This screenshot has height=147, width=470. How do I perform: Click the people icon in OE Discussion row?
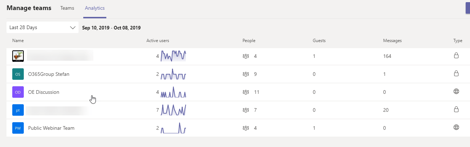(246, 92)
